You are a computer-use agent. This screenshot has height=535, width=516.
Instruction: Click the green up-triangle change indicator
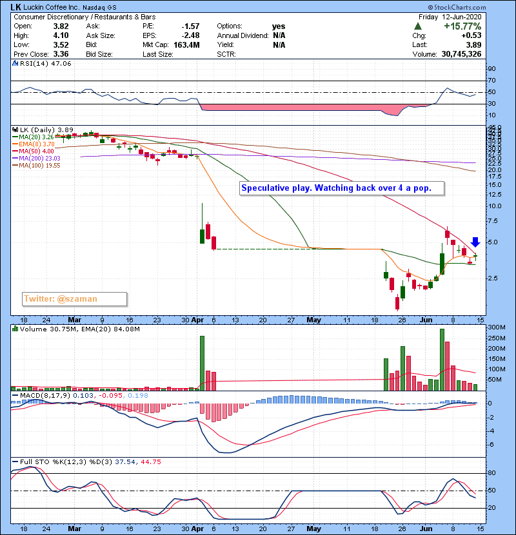418,26
